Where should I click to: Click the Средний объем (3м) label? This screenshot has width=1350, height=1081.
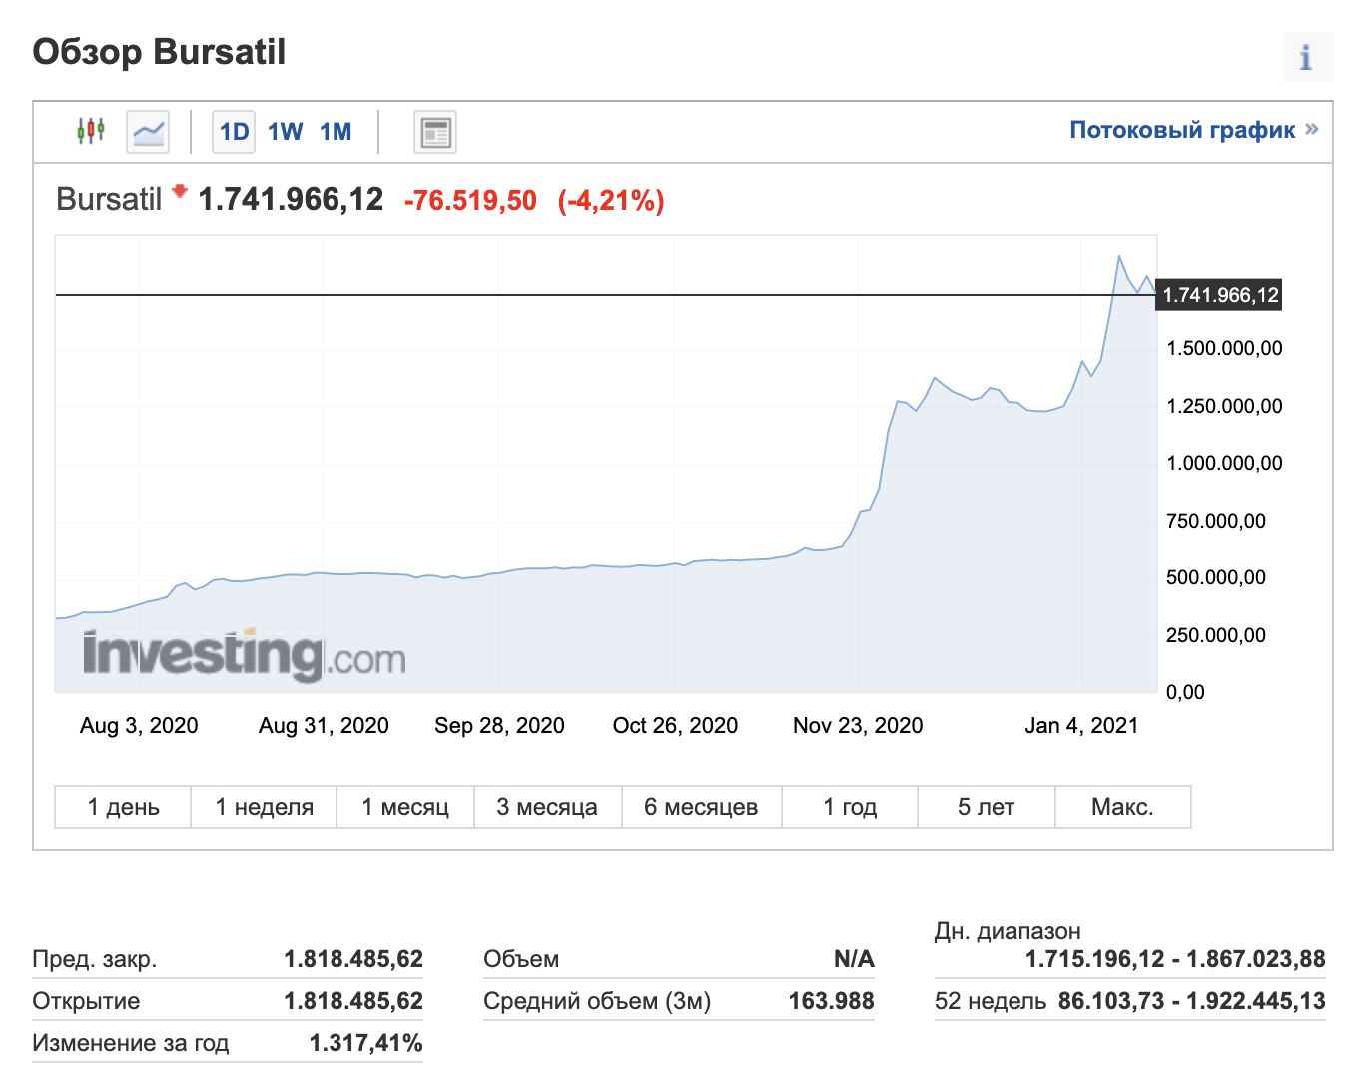(597, 1001)
